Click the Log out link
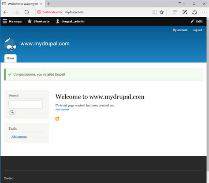 tap(197, 30)
